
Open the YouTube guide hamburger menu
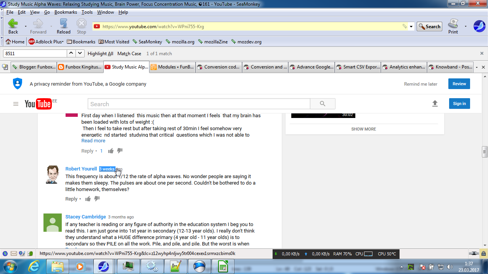[x=16, y=104]
